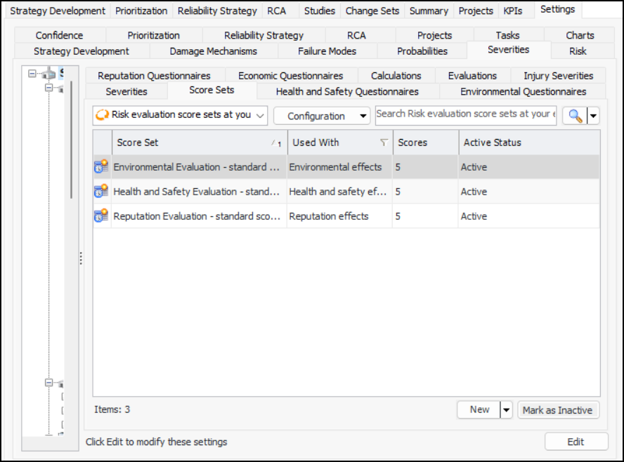The image size is (624, 462).
Task: Select the Settings tab
Action: [557, 10]
